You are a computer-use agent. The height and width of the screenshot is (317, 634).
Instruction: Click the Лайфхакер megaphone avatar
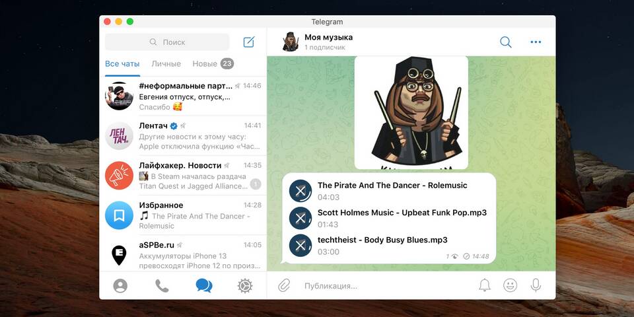pyautogui.click(x=119, y=176)
